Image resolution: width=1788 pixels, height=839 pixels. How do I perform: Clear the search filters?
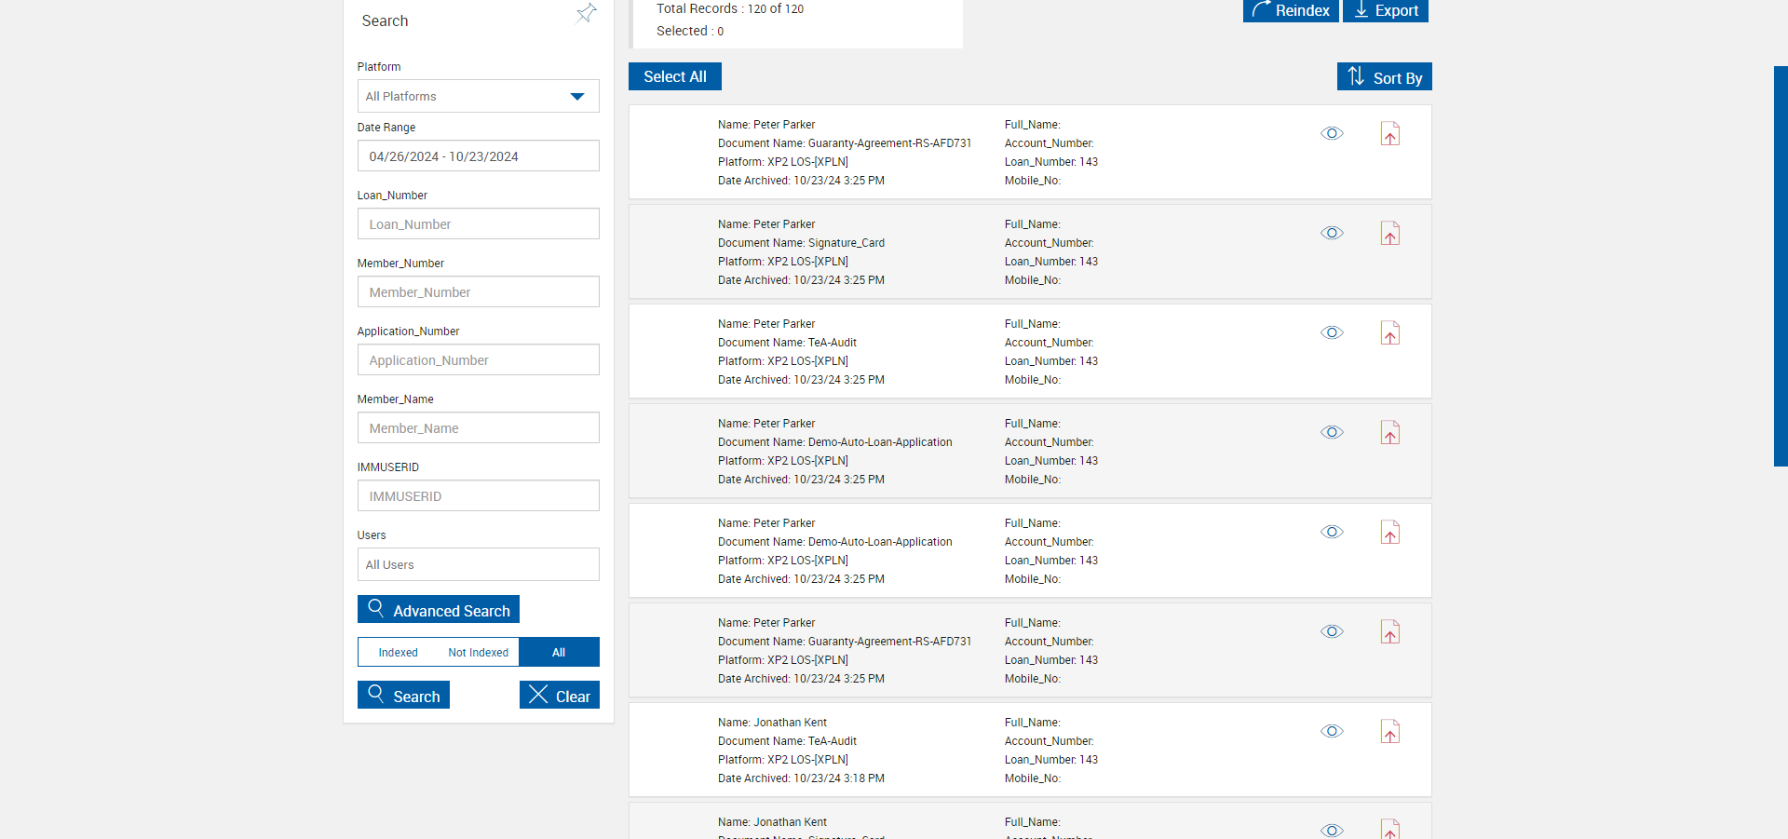pyautogui.click(x=560, y=695)
